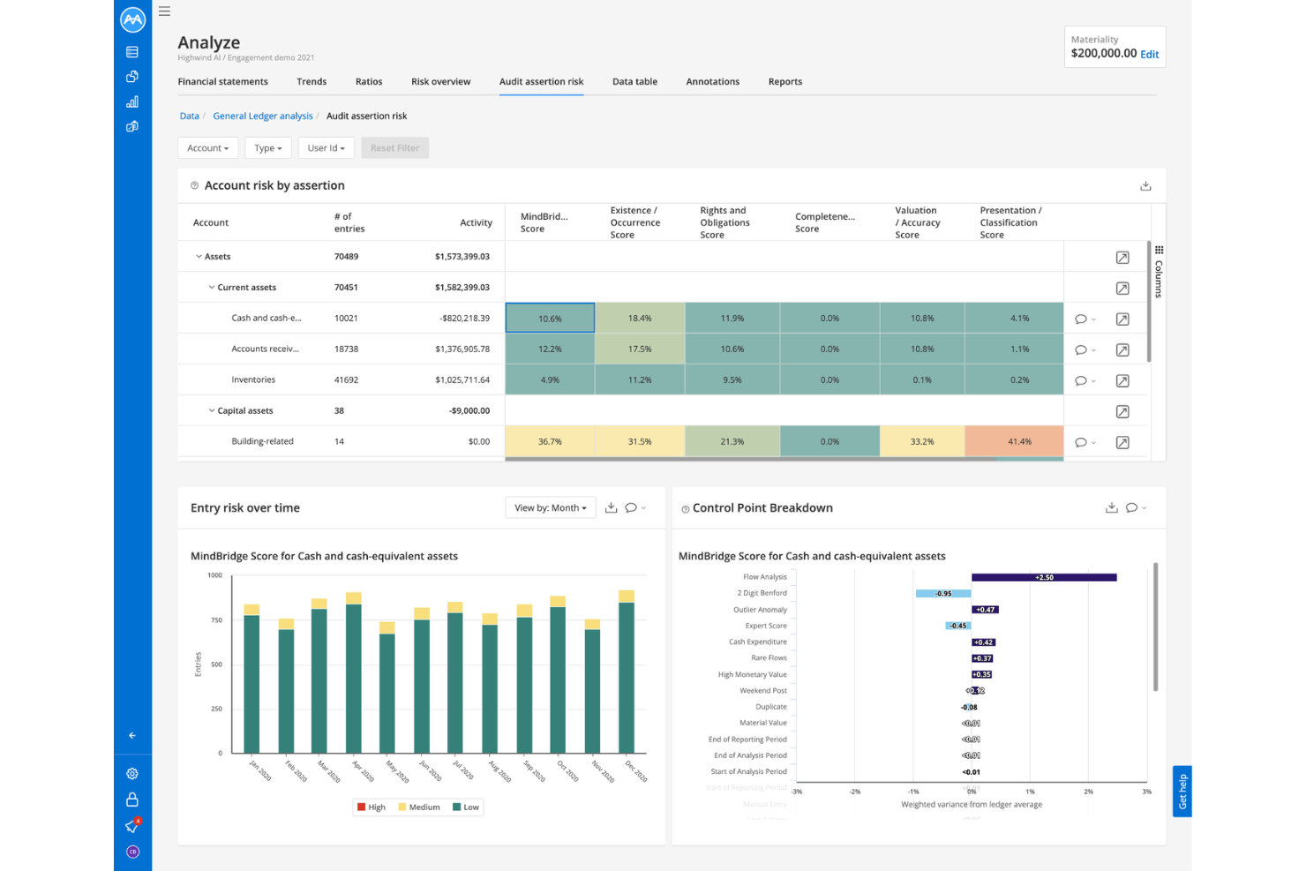Screen dimensions: 1306x871
Task: Click the Control Point Breakdown vertical scrollbar
Action: 1155,627
